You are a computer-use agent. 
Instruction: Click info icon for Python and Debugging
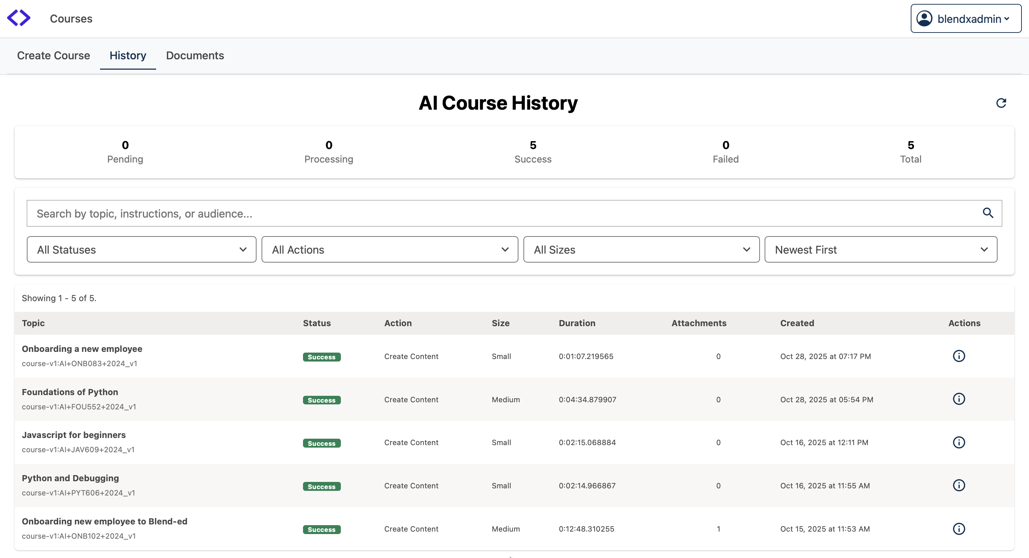pyautogui.click(x=958, y=485)
